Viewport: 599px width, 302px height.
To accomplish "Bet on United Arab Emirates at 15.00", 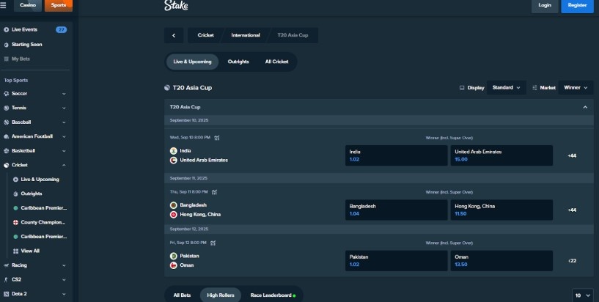I will (501, 155).
